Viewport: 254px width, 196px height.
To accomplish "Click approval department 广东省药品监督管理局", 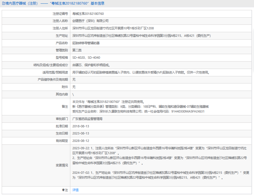I will [87, 119].
